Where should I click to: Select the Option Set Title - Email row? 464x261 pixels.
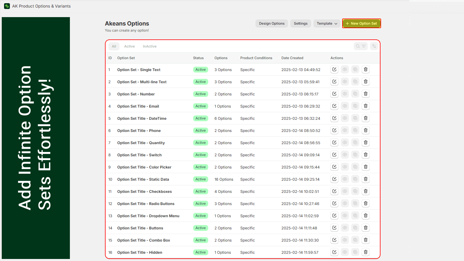[138, 106]
